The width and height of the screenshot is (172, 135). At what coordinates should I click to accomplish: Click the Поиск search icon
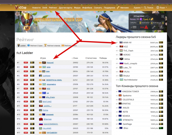(145, 7)
